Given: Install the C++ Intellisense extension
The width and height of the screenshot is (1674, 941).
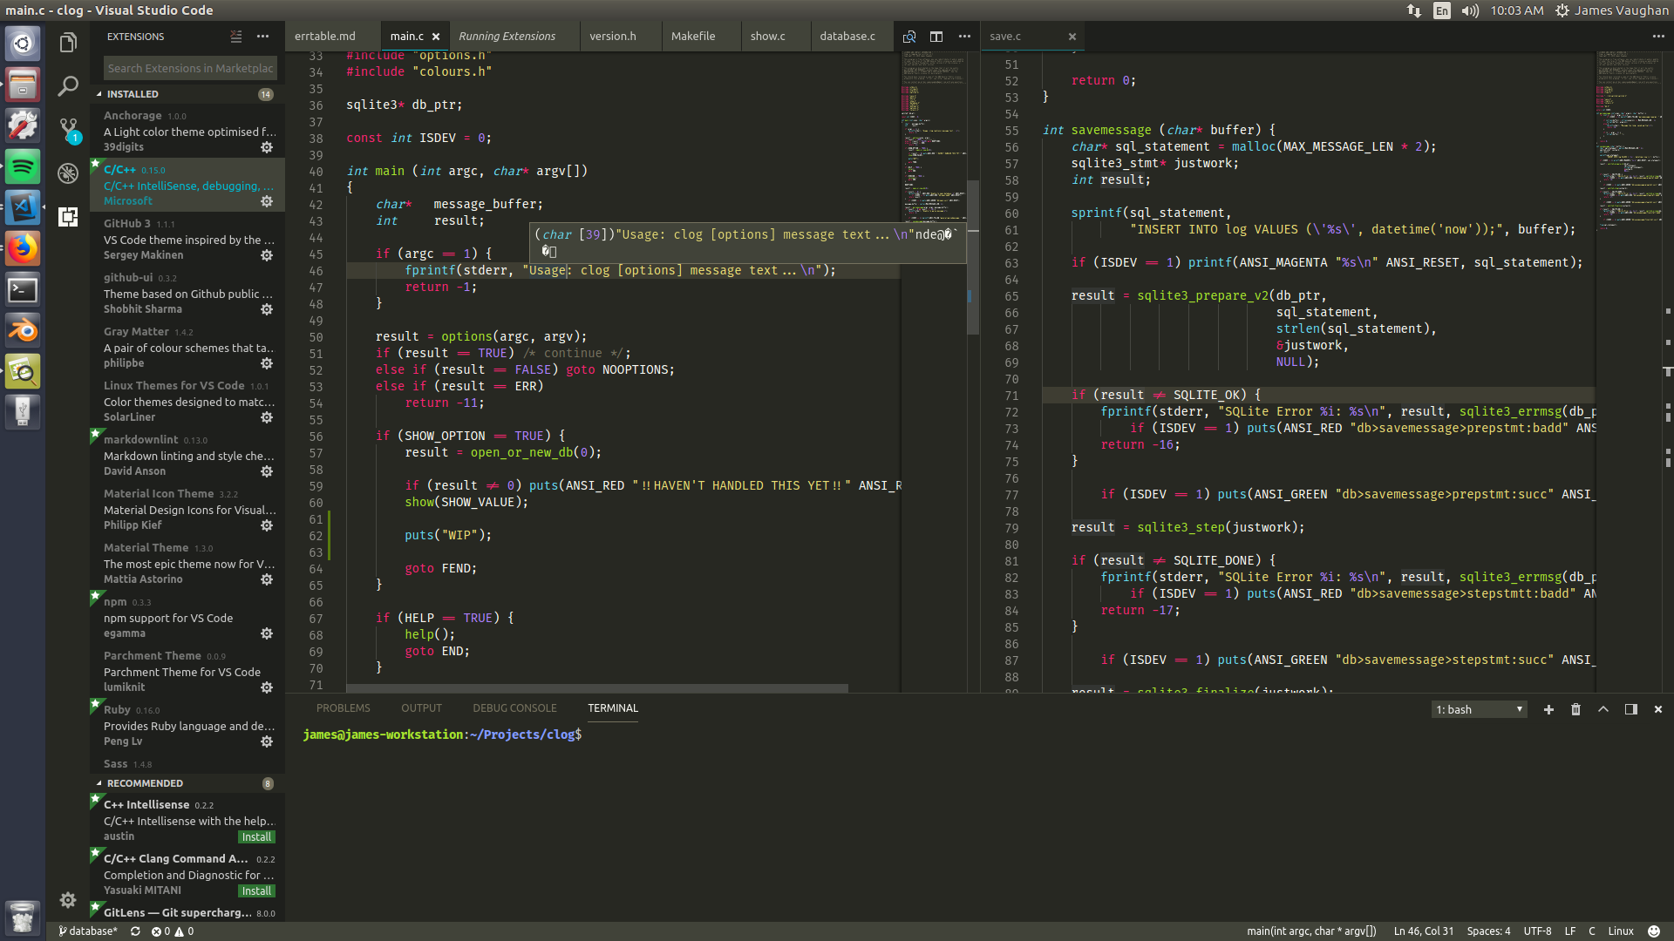Looking at the screenshot, I should coord(256,836).
